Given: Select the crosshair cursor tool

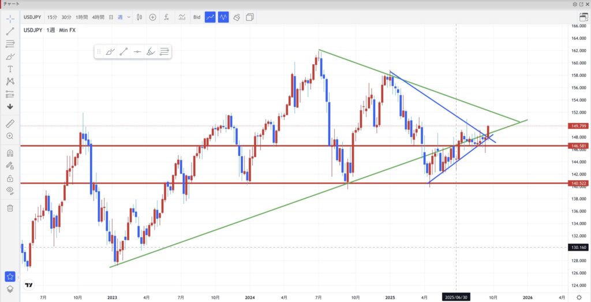Looking at the screenshot, I should click(x=10, y=18).
